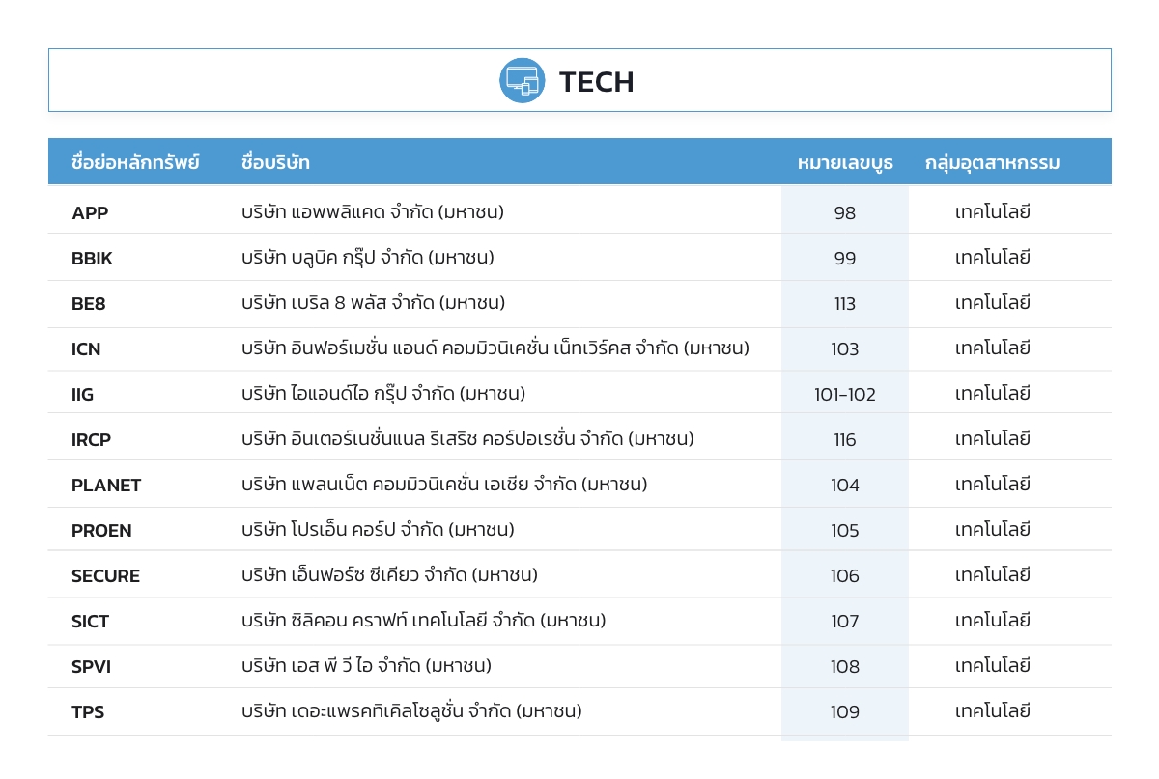This screenshot has width=1159, height=779.
Task: Click เทคโนโลยี in the APP row
Action: [x=993, y=211]
